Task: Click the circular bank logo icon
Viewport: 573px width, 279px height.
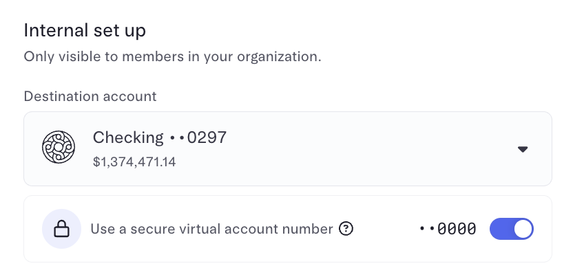Action: coord(59,147)
